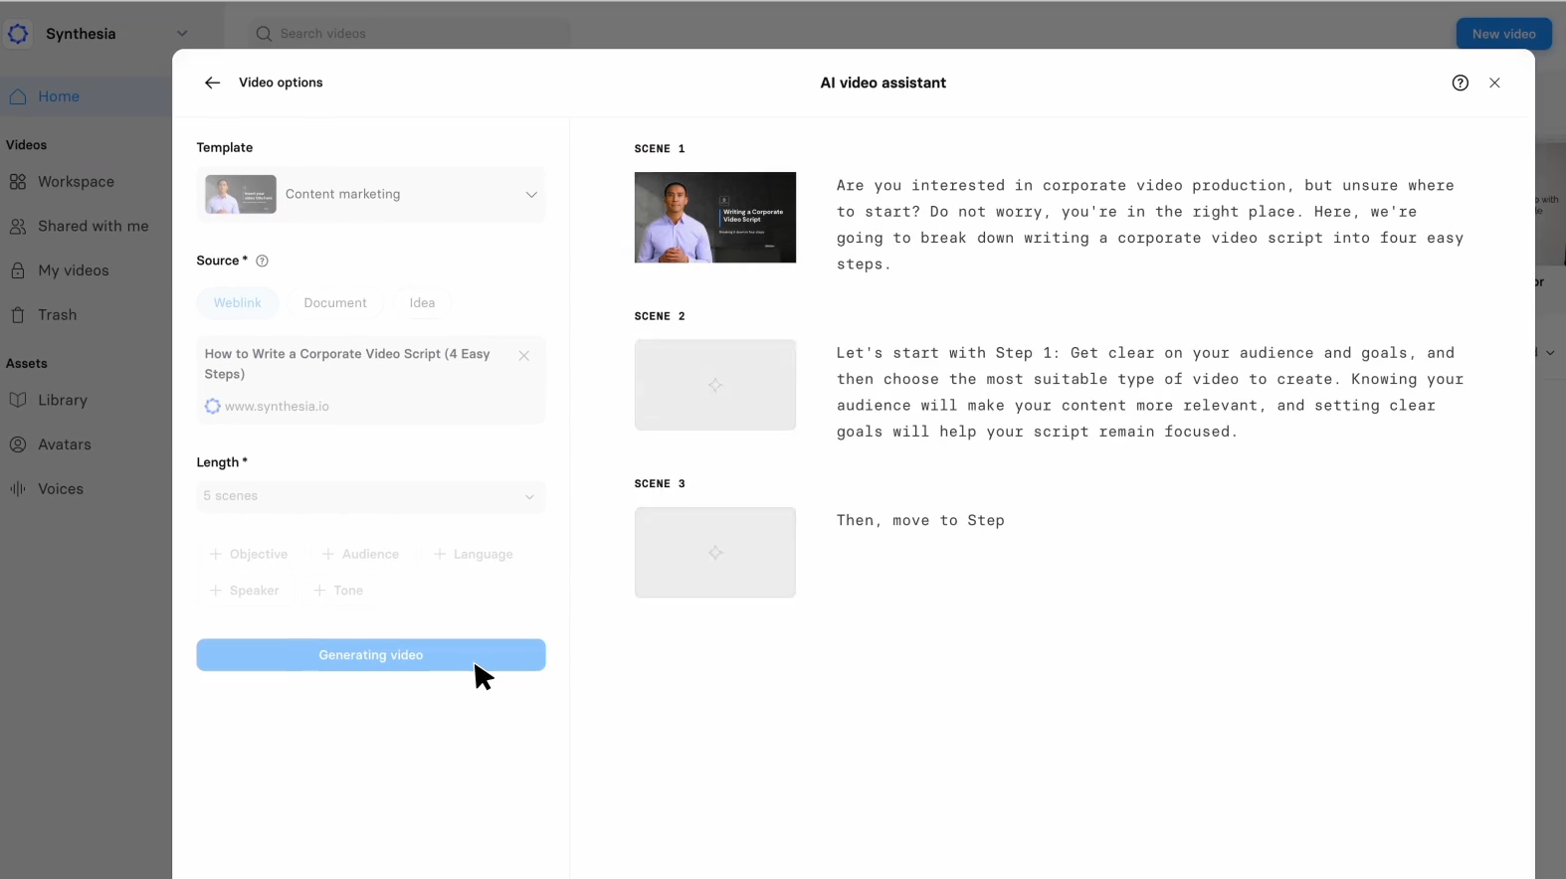This screenshot has height=879, width=1566.
Task: Select the Idea source option
Action: click(422, 302)
